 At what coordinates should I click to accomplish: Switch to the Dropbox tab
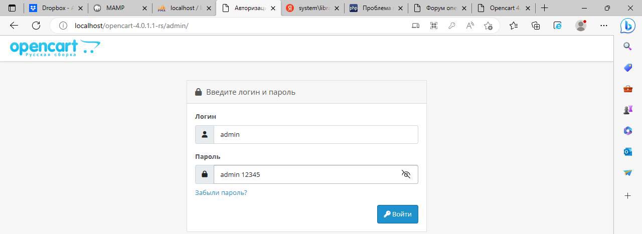(55, 8)
